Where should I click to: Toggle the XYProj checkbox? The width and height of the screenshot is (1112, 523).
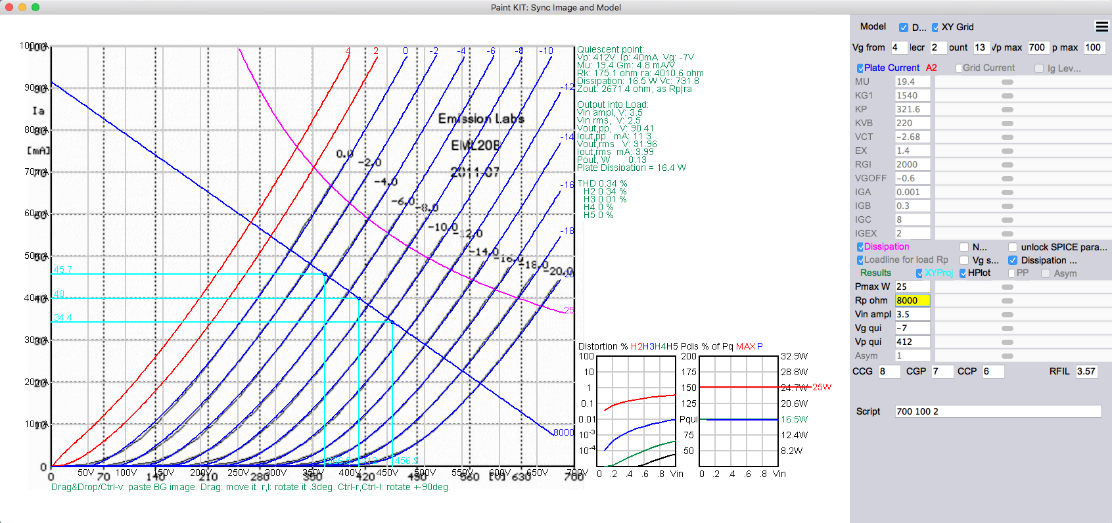(919, 273)
